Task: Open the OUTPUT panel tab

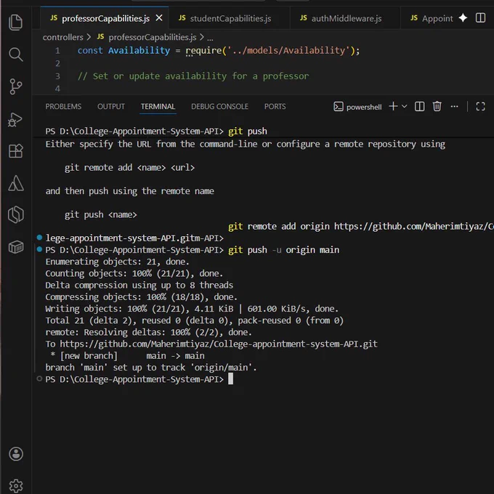Action: click(111, 107)
